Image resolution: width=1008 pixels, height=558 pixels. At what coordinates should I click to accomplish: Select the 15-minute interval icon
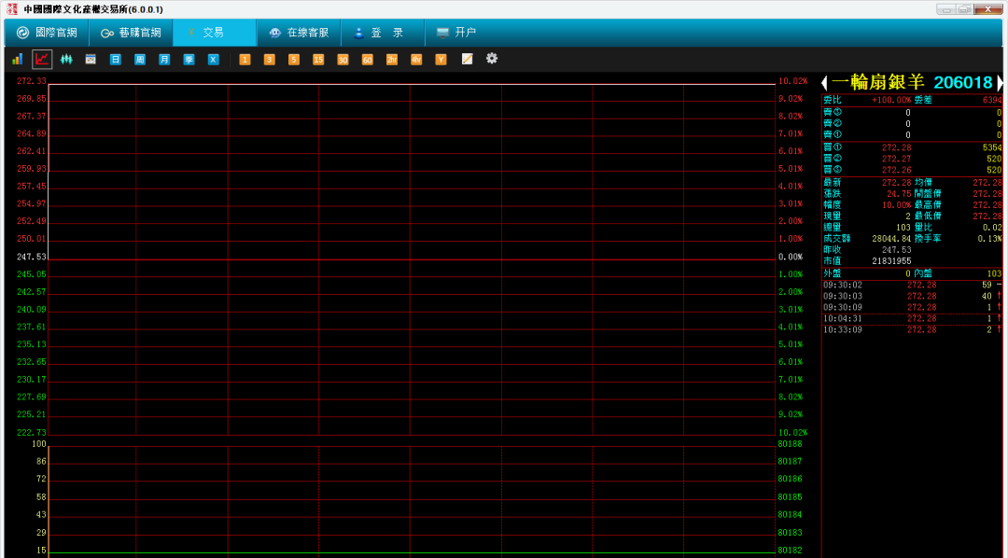318,60
